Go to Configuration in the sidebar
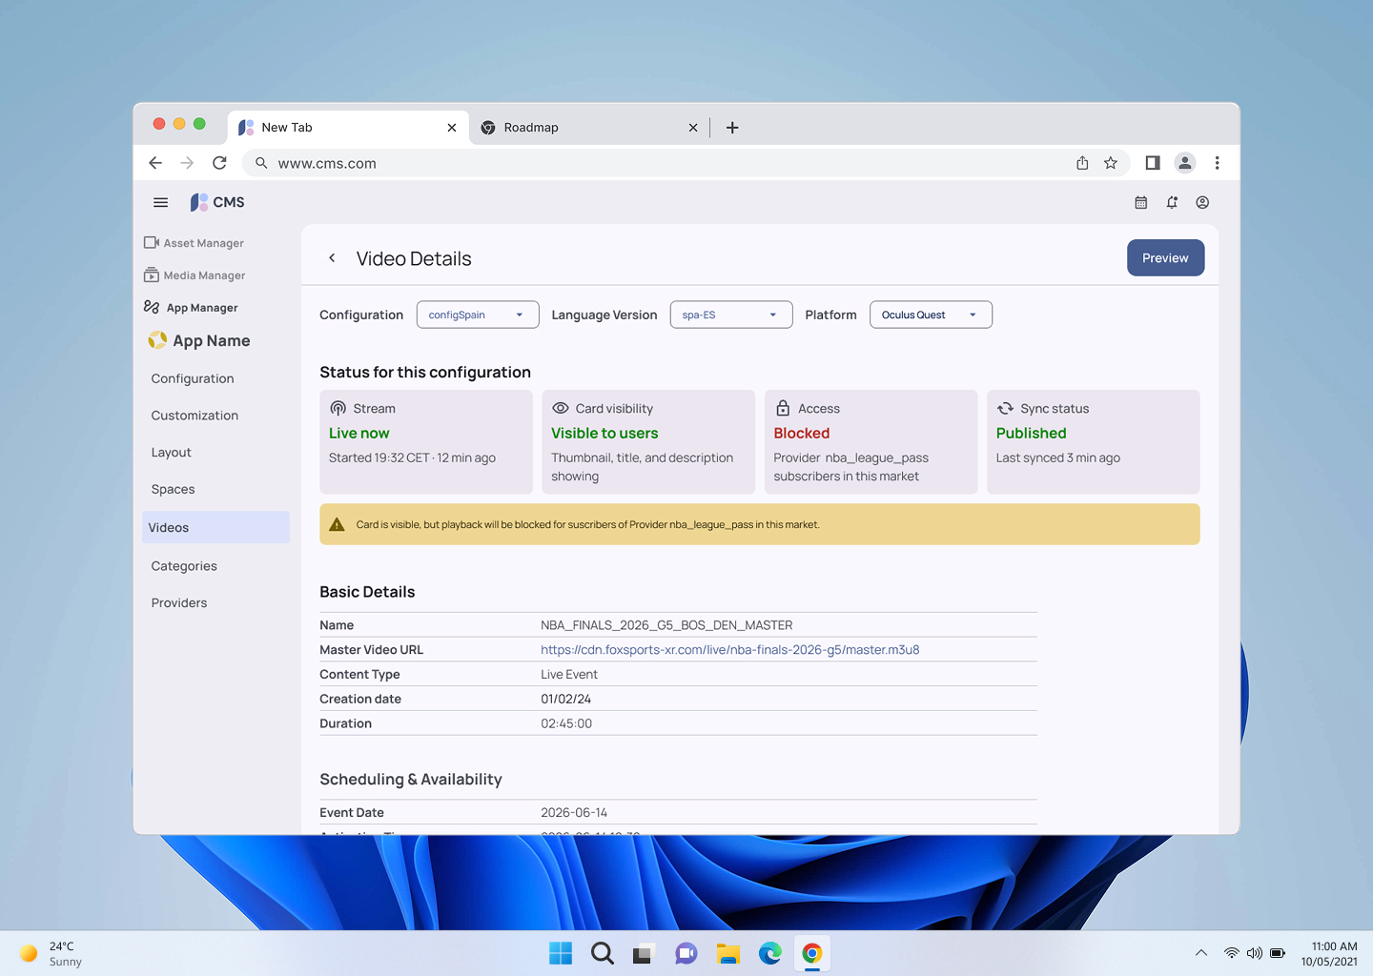This screenshot has height=976, width=1373. pos(193,378)
